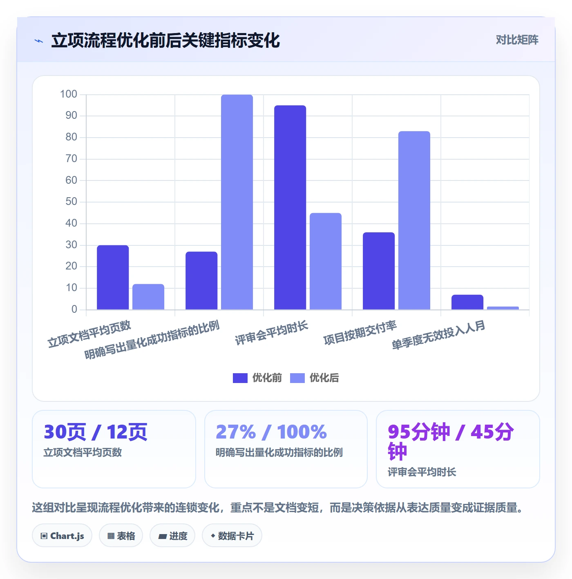Screen dimensions: 572x579
Task: Click the 30页 / 12页 data card value
Action: [96, 432]
